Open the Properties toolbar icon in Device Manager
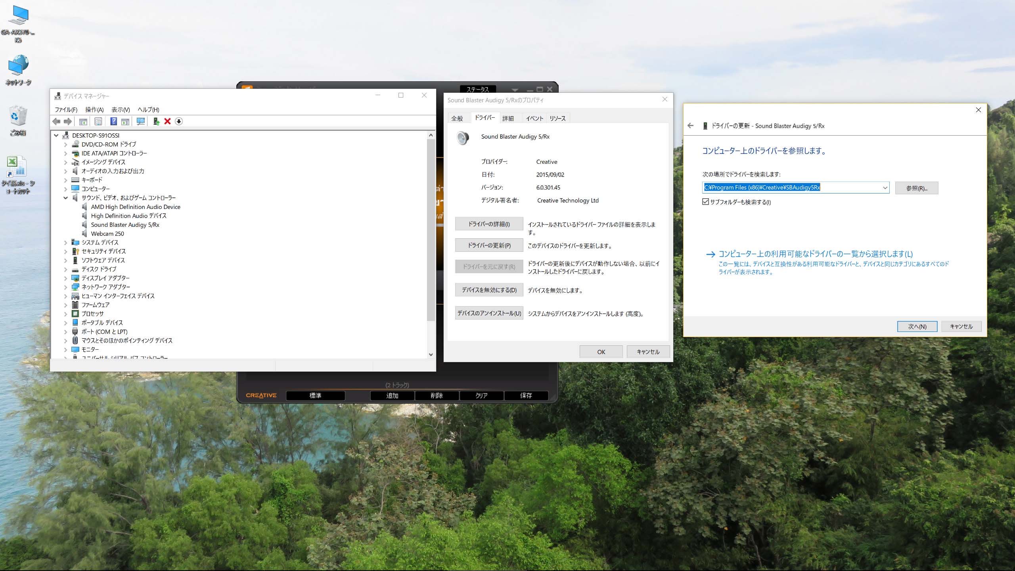 [98, 121]
